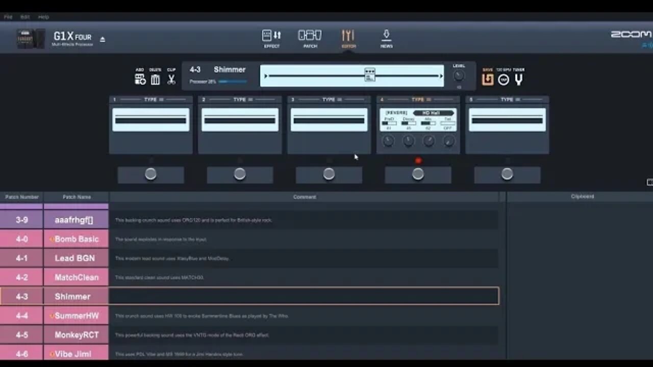Select empty effect display in slot 2
Screen dimensions: 653x367
tap(240, 120)
